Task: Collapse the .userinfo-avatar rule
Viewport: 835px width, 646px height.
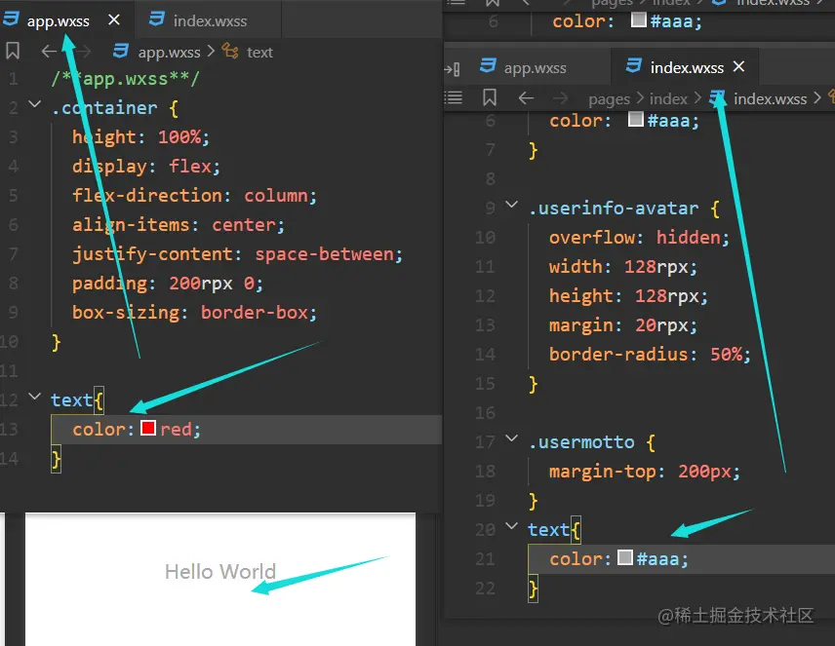Action: (512, 205)
